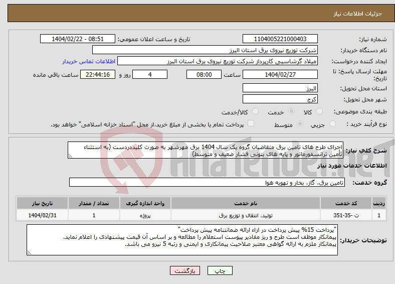The image size is (395, 284).
Task: Select the کالا/خدمت radio button
Action: (256, 111)
